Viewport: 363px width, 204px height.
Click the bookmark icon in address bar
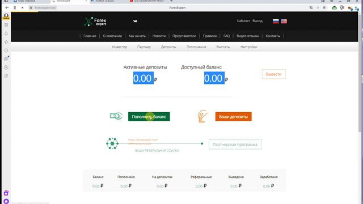coord(324,7)
